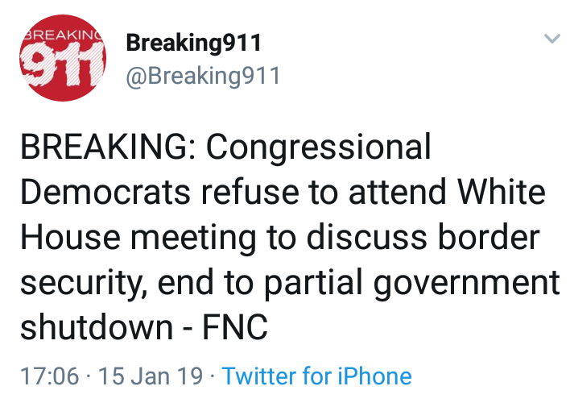Open the Breaking911 display name
This screenshot has width=570, height=407.
pyautogui.click(x=193, y=43)
